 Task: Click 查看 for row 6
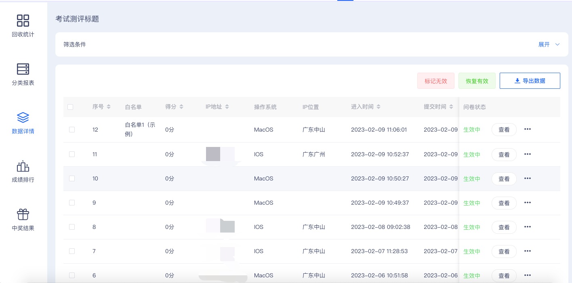(x=504, y=276)
